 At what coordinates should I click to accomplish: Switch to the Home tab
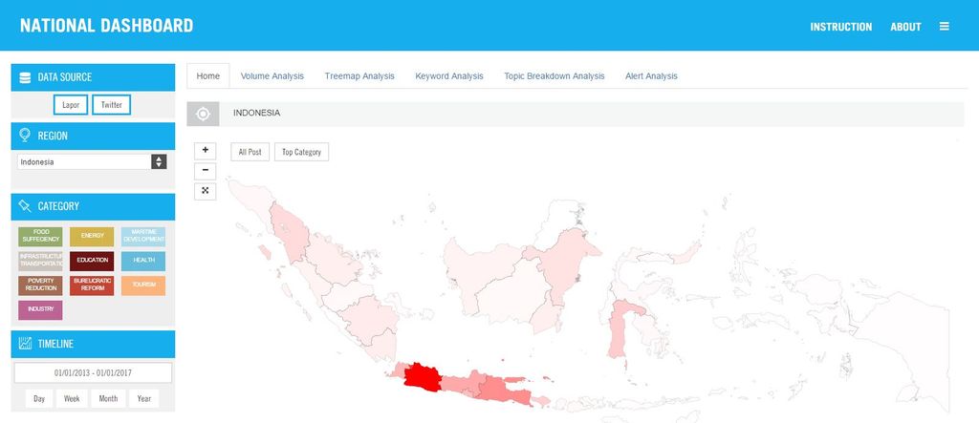(207, 76)
